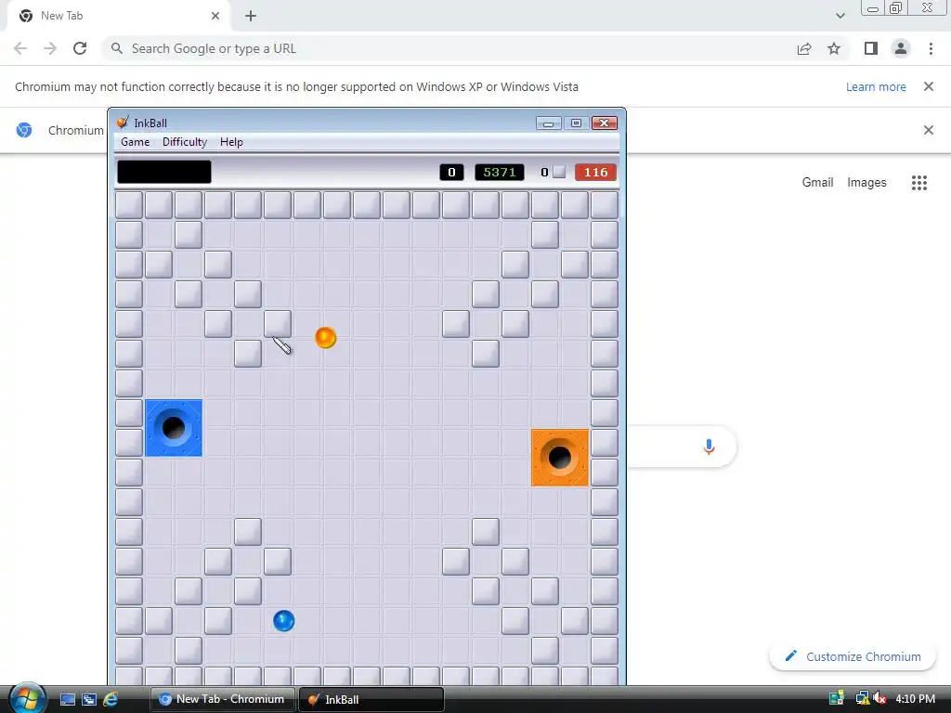Bookmark this tab with the star icon

834,48
